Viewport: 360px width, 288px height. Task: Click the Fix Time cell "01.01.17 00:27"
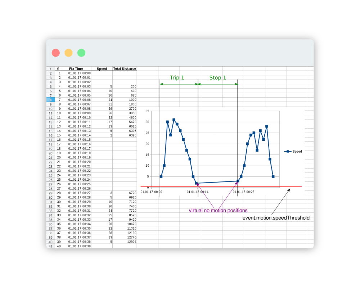click(x=79, y=193)
